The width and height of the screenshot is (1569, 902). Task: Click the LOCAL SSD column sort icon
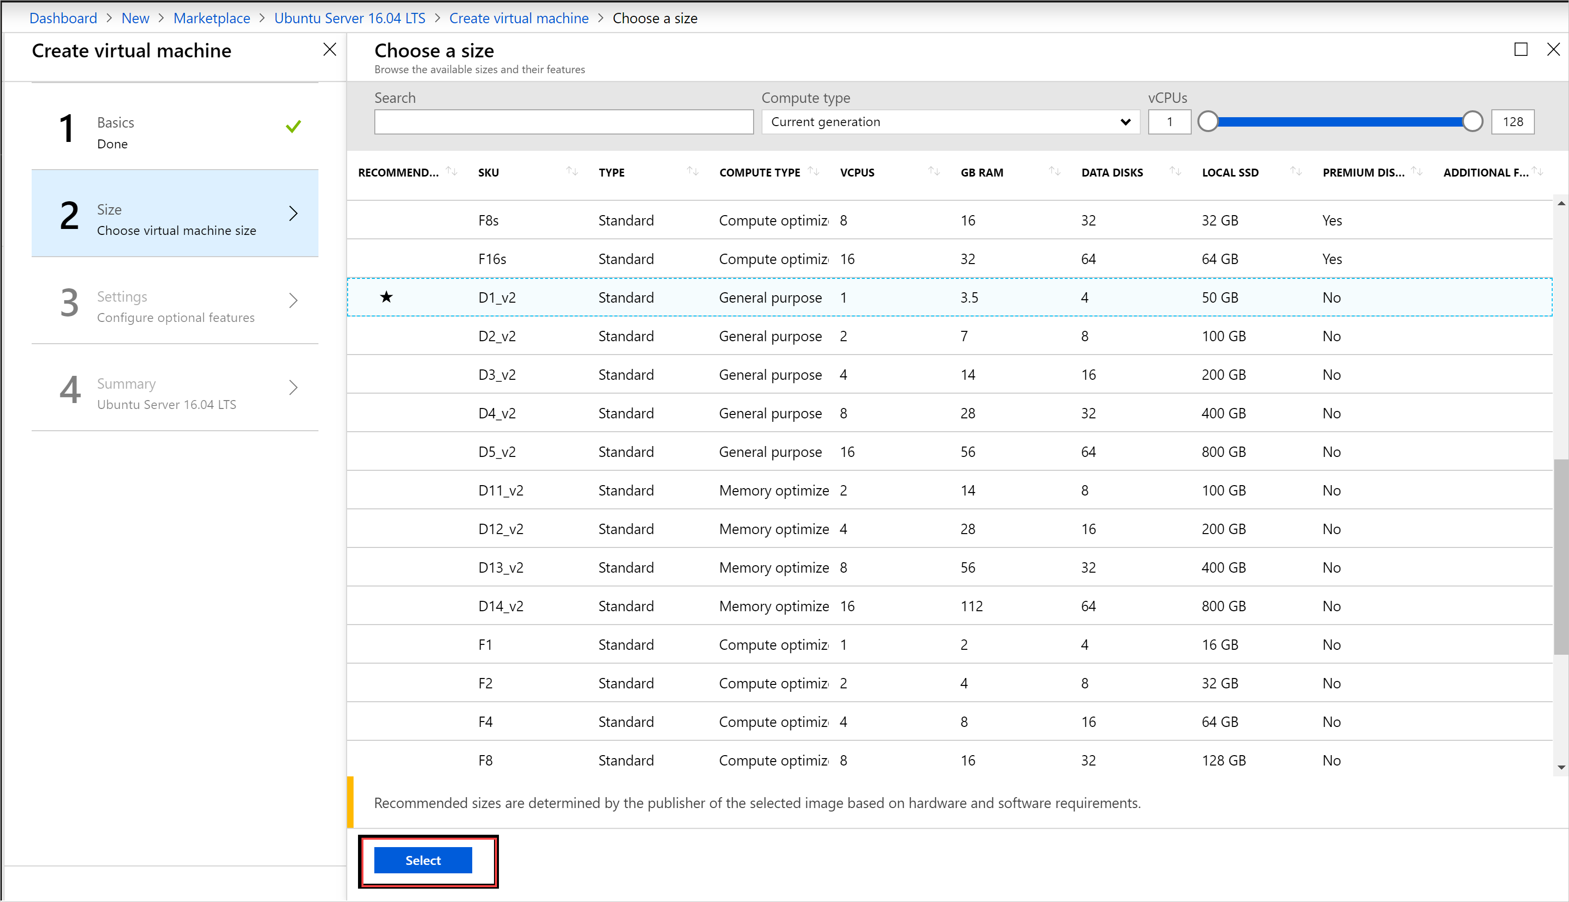point(1290,171)
